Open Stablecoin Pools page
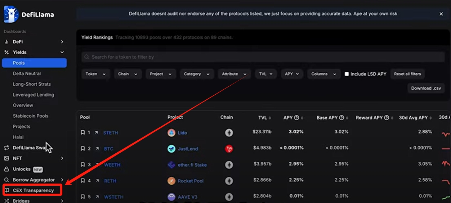This screenshot has width=451, height=203. click(31, 116)
